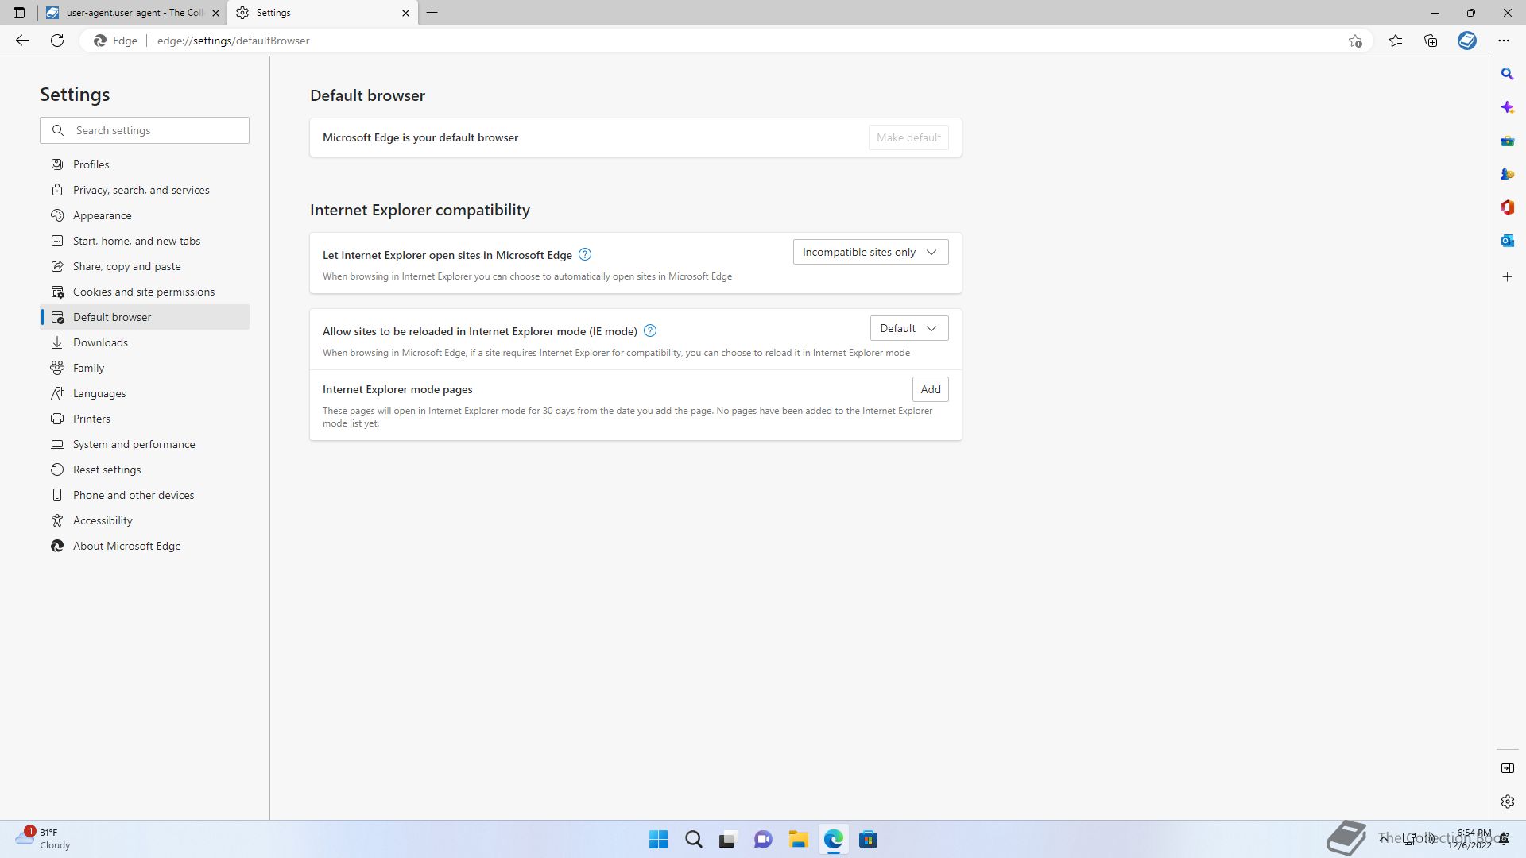
Task: Close the user-agent.user_agent tab
Action: [215, 13]
